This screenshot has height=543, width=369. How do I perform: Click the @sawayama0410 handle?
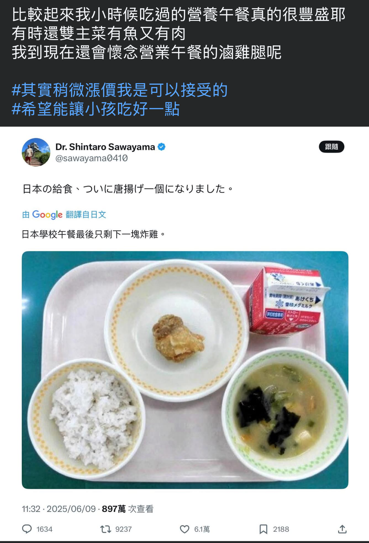point(91,158)
